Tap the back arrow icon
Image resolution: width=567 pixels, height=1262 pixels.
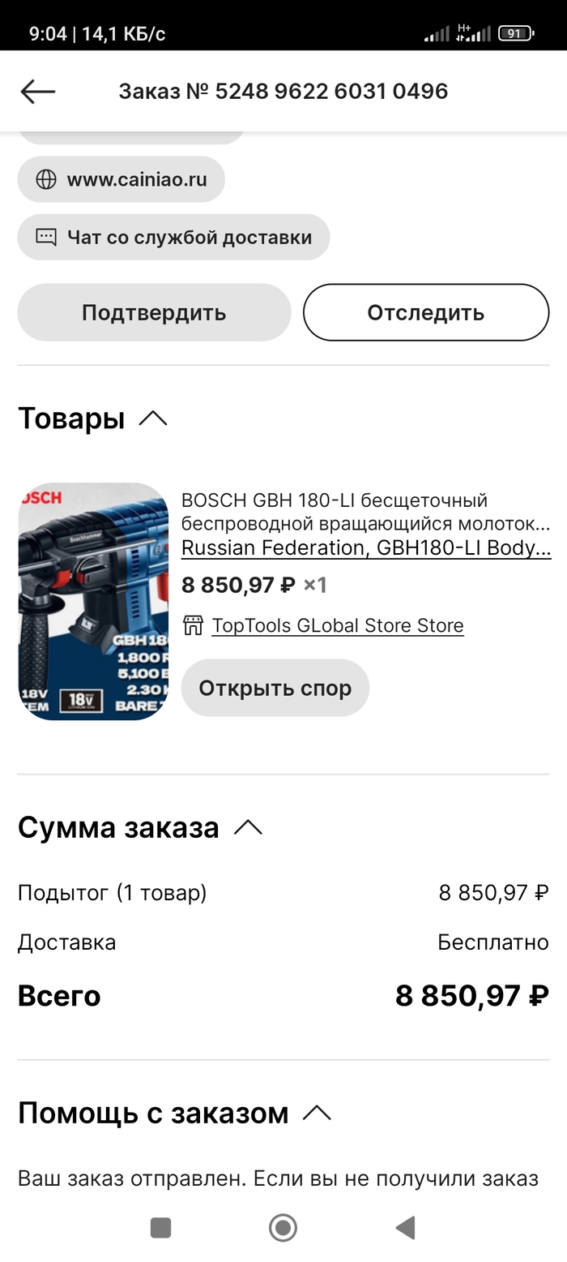(37, 91)
